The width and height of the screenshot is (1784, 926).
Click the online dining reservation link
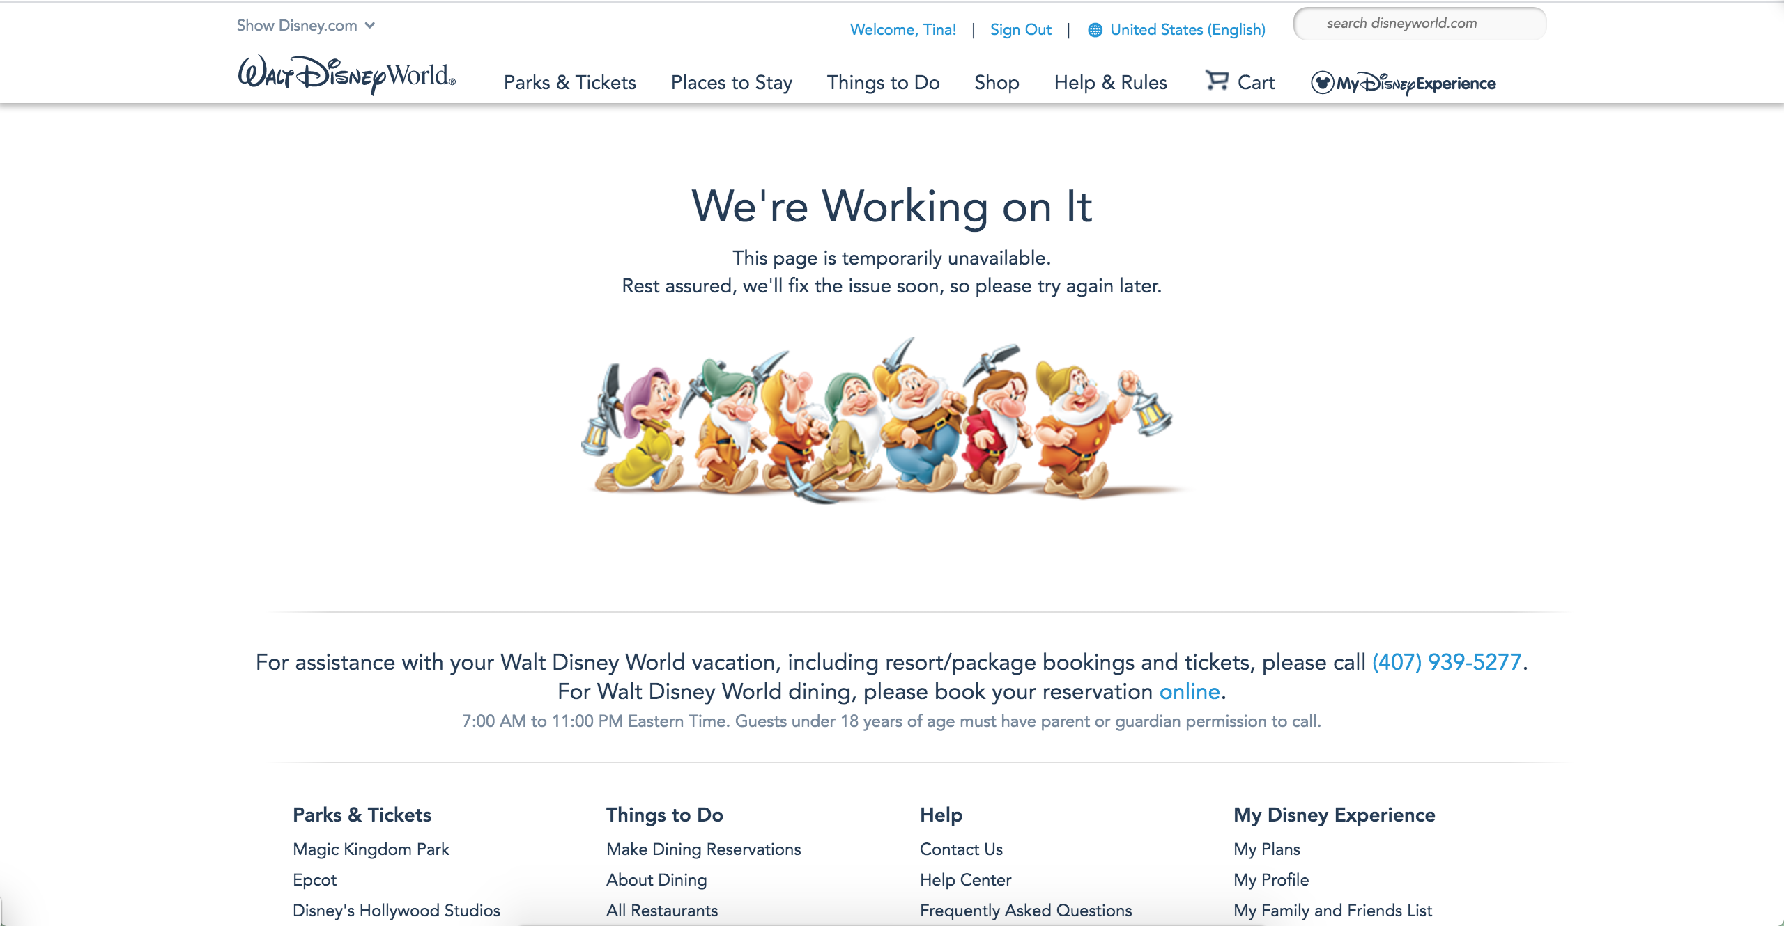[1190, 691]
